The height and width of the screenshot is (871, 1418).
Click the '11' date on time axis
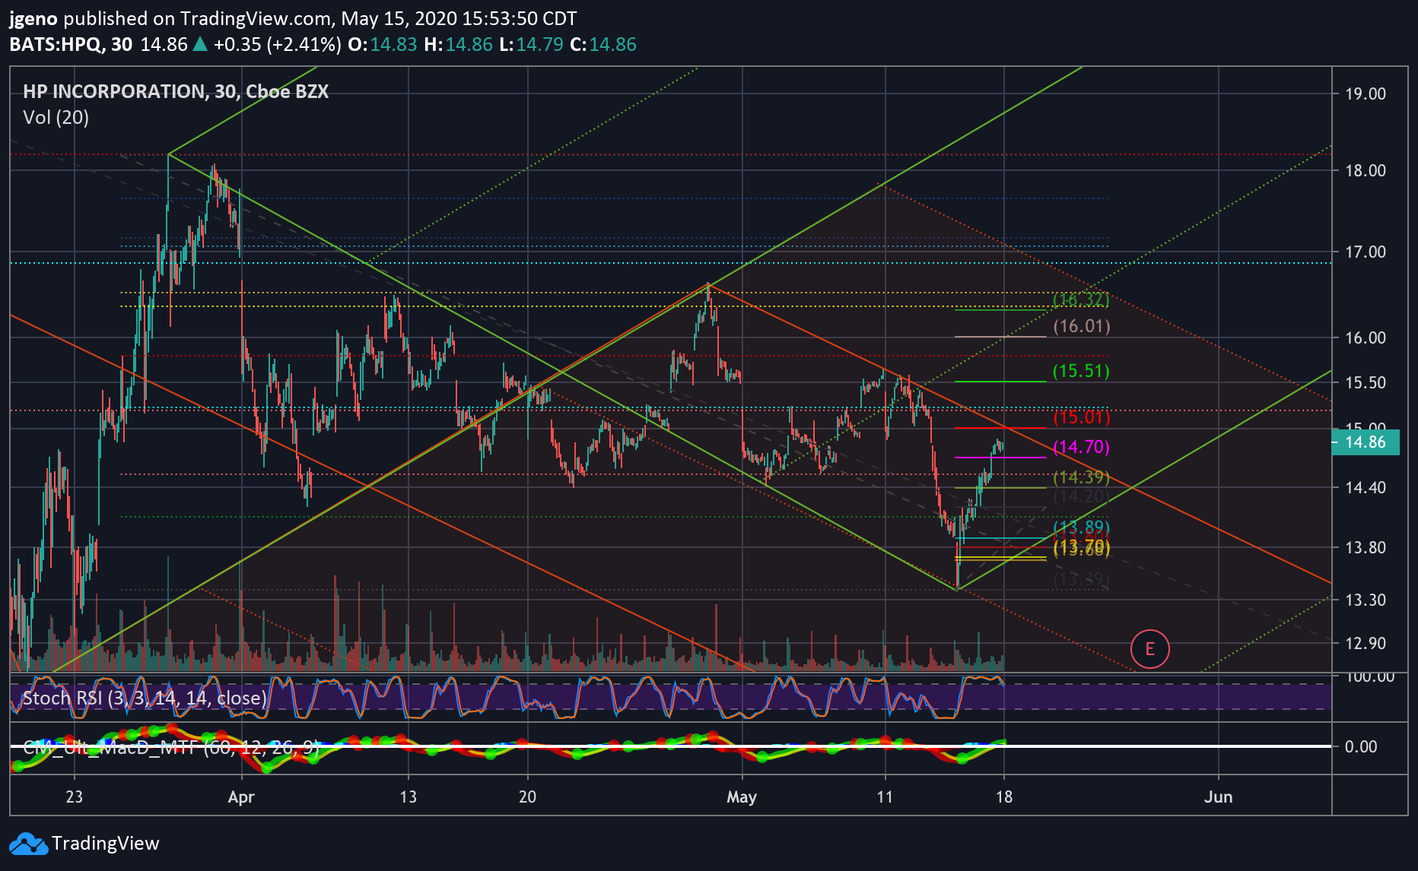click(885, 797)
